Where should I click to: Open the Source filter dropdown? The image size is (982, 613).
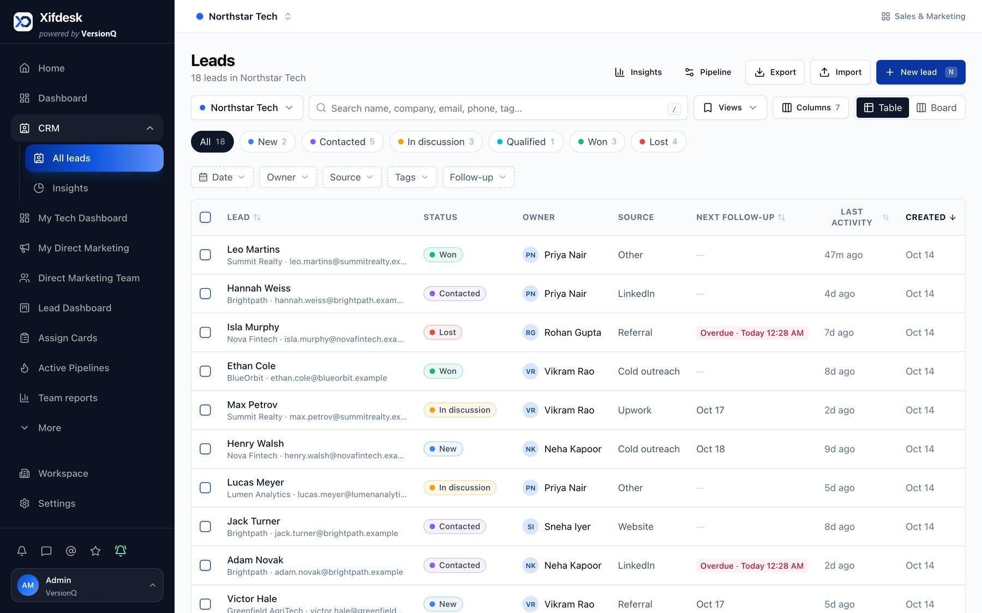coord(352,177)
